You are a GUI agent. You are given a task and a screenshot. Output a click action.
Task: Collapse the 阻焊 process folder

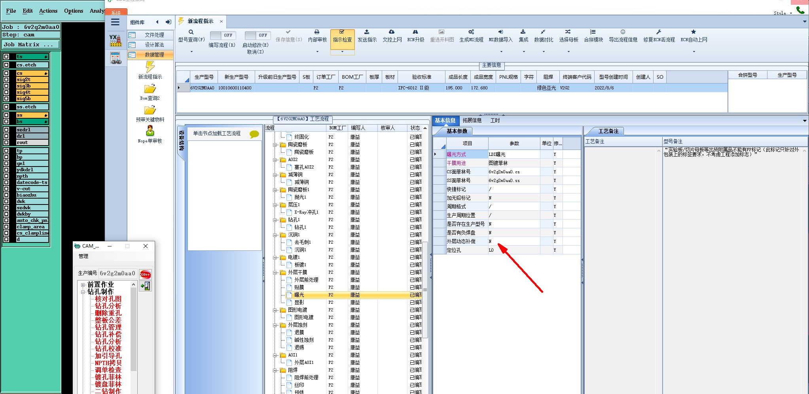coord(275,370)
